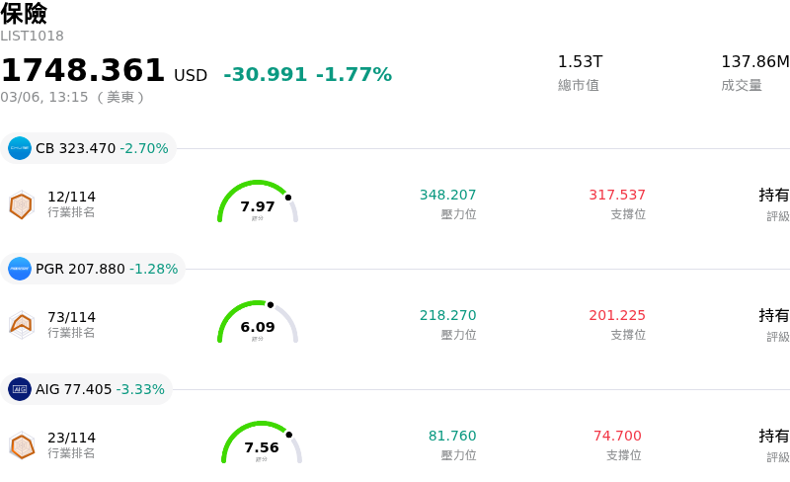Click the AIG company logo icon
Image resolution: width=790 pixels, height=482 pixels.
tap(20, 389)
